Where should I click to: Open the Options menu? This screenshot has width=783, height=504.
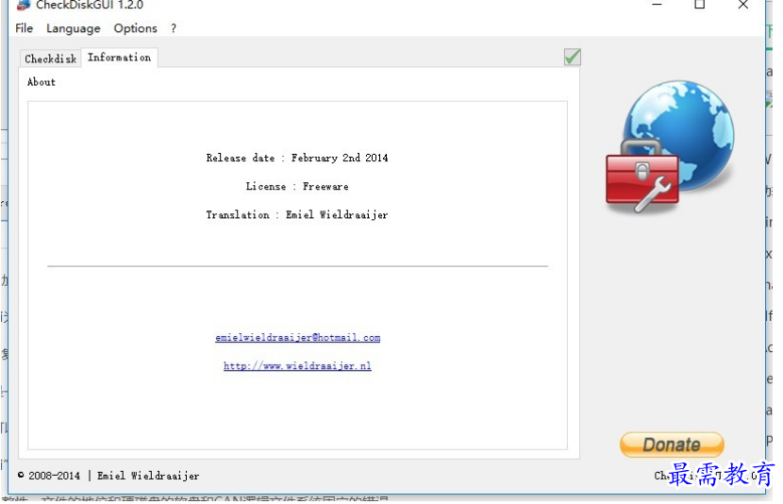(x=135, y=28)
